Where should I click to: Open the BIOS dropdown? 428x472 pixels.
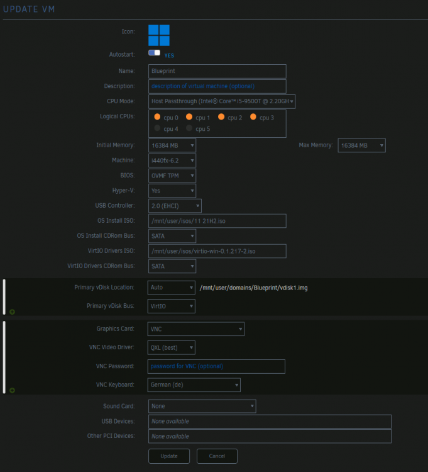[172, 176]
